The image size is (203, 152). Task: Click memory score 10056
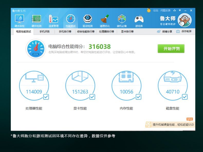pos(126,92)
